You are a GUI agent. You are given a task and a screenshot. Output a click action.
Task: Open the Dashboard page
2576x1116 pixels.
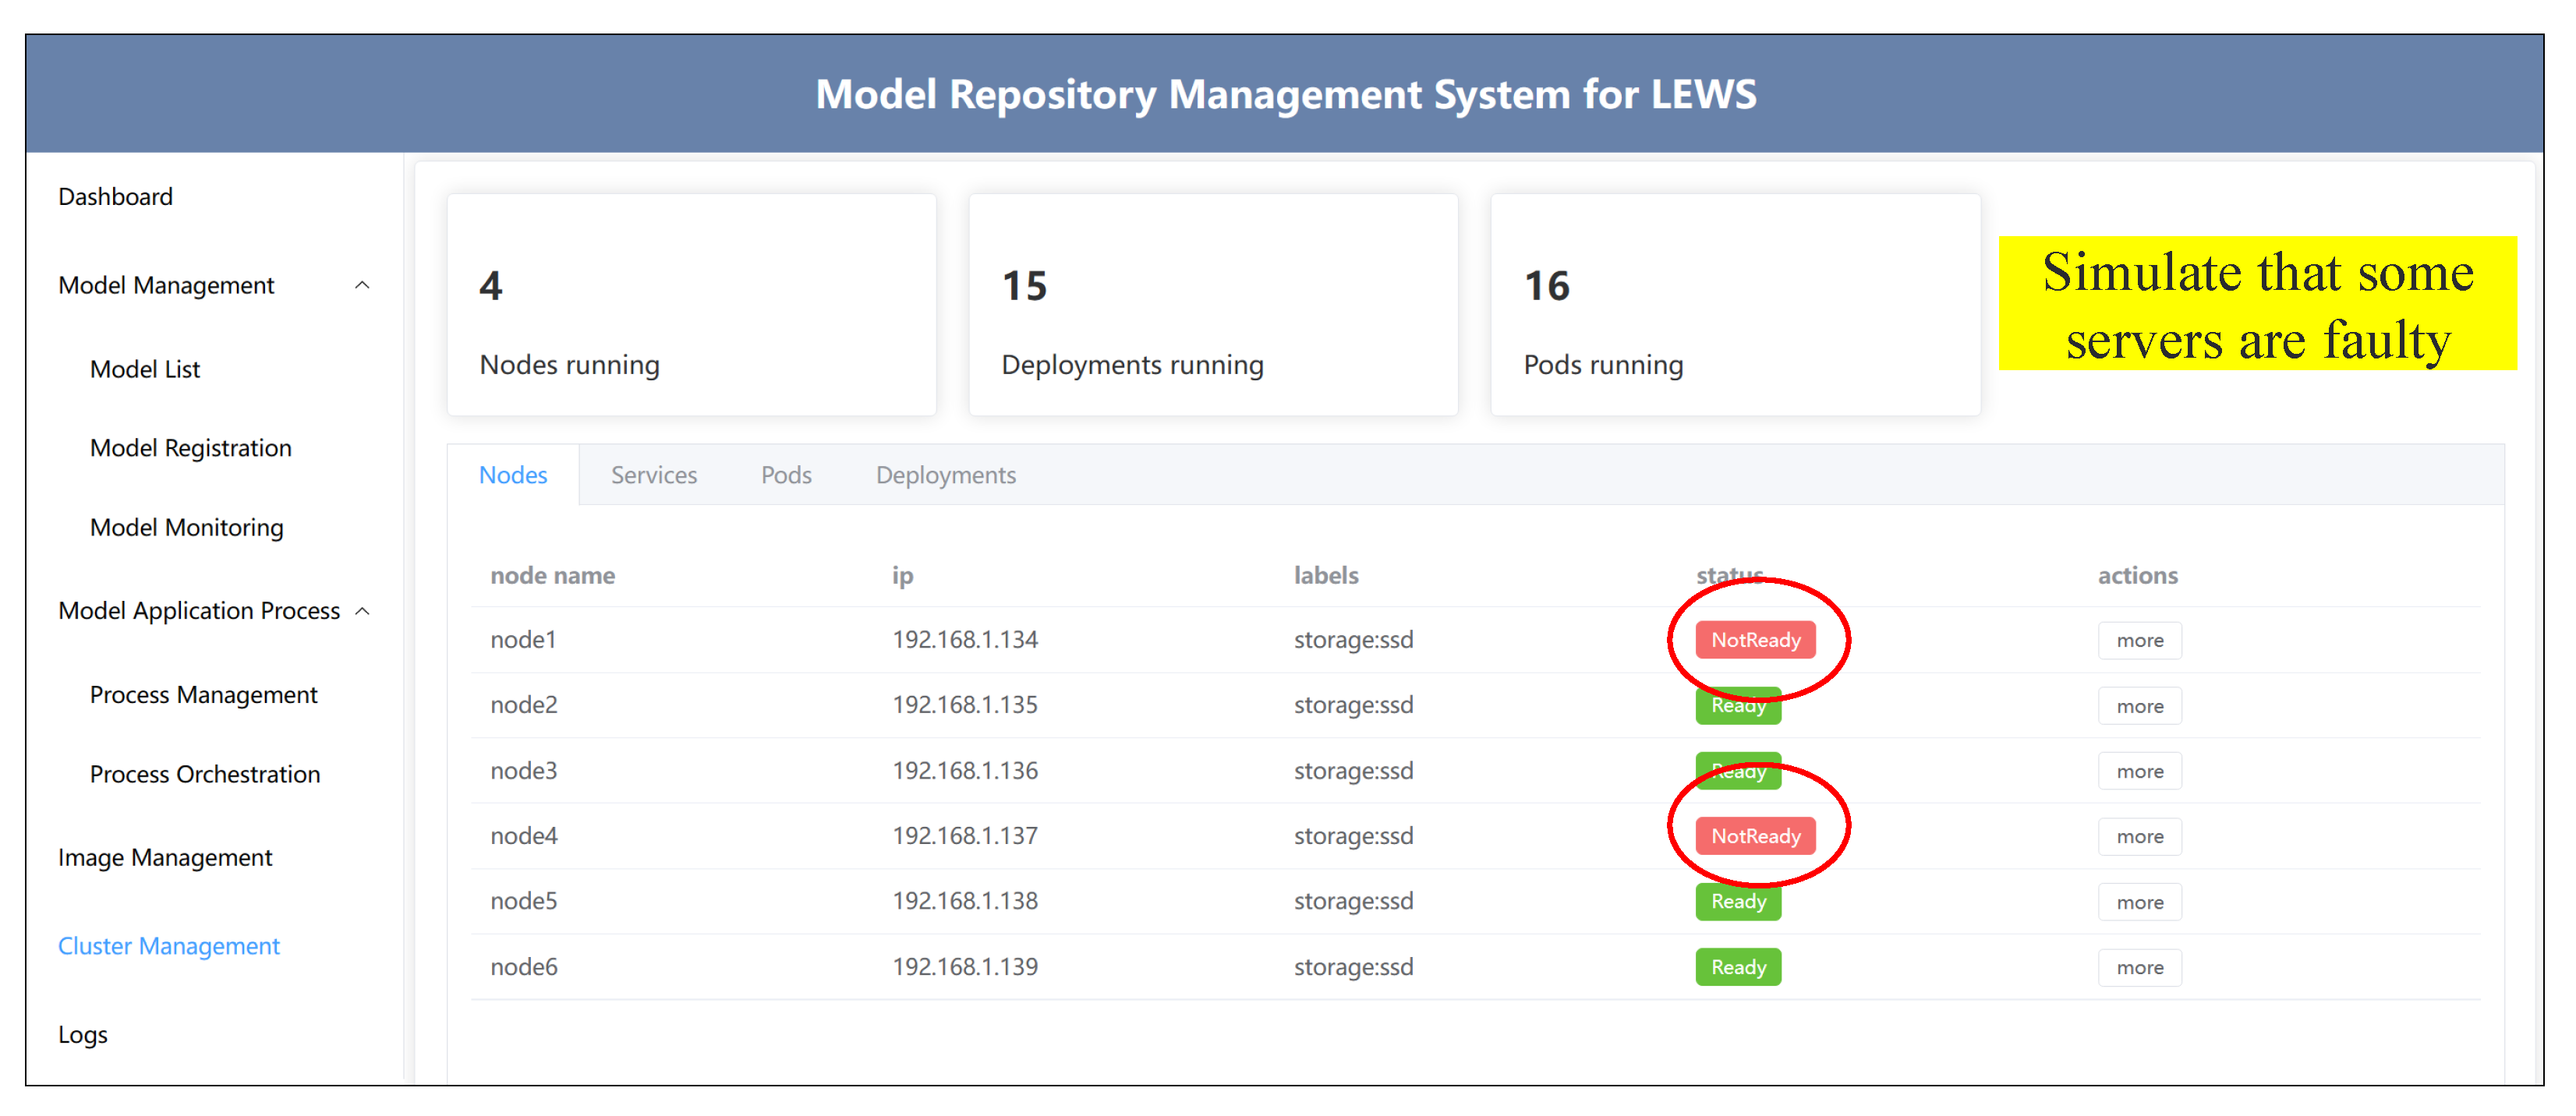pos(115,197)
